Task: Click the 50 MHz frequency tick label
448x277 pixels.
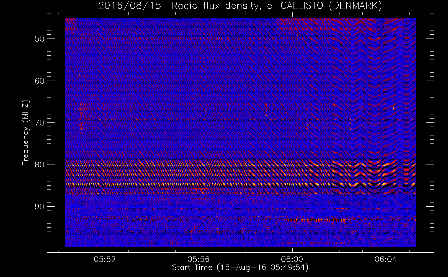Action: 40,39
